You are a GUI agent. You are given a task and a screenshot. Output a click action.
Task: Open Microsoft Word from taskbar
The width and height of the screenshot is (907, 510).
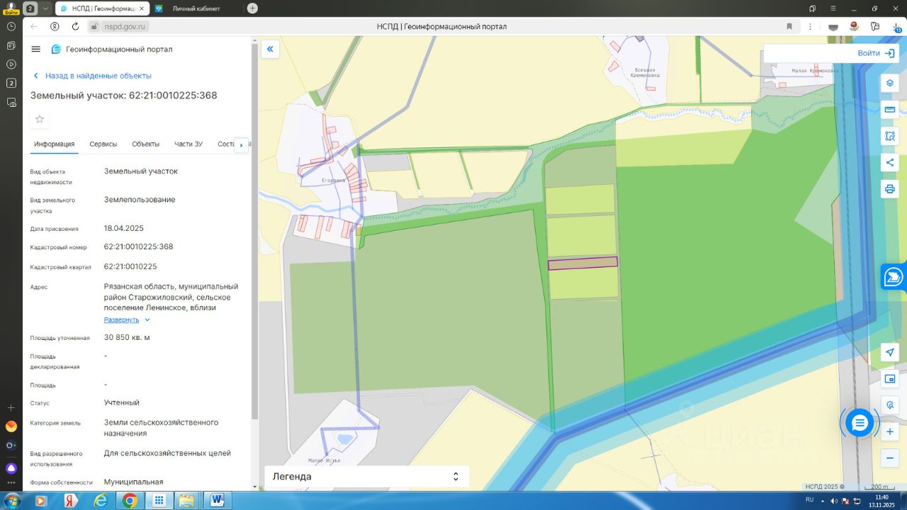tap(218, 501)
